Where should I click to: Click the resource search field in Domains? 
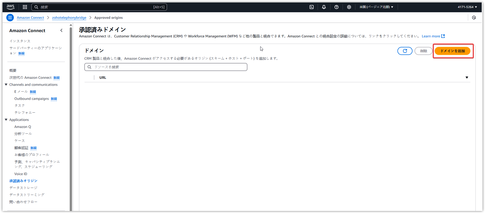tap(166, 67)
